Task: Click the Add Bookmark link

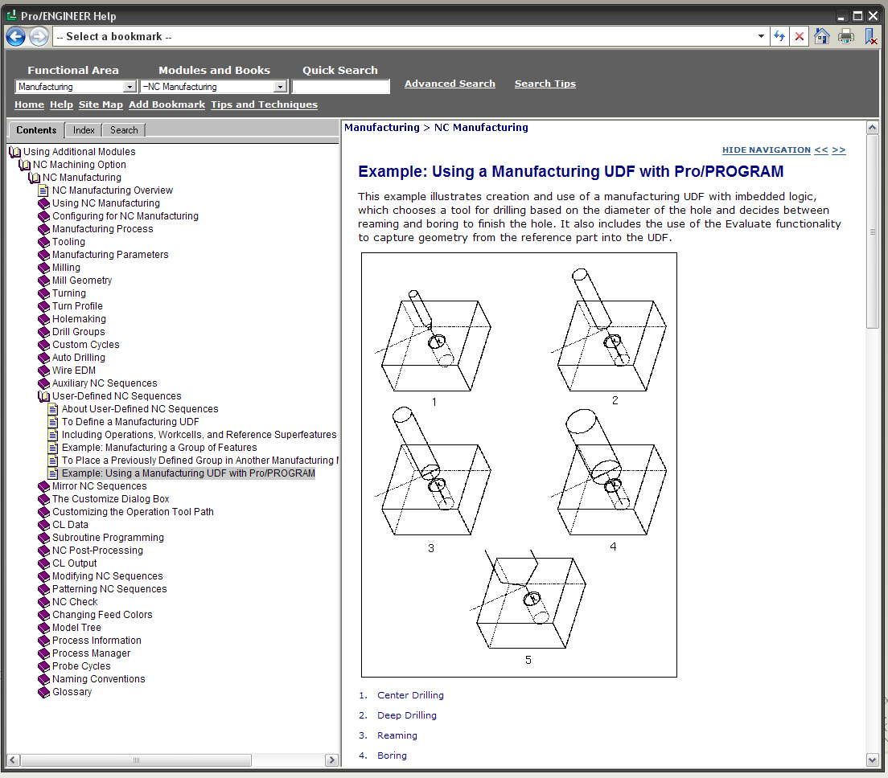Action: [167, 104]
